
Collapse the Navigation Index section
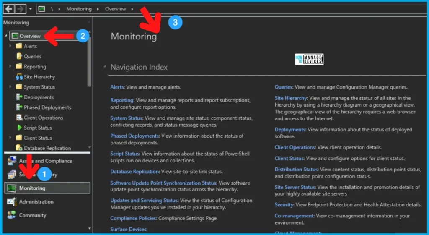click(x=104, y=67)
